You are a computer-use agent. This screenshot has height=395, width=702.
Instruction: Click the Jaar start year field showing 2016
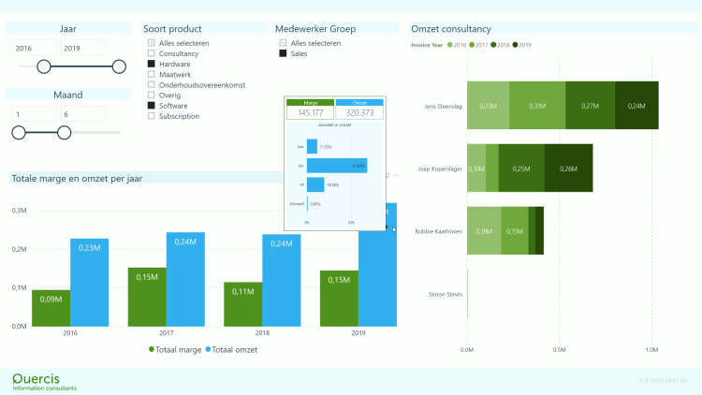(34, 48)
